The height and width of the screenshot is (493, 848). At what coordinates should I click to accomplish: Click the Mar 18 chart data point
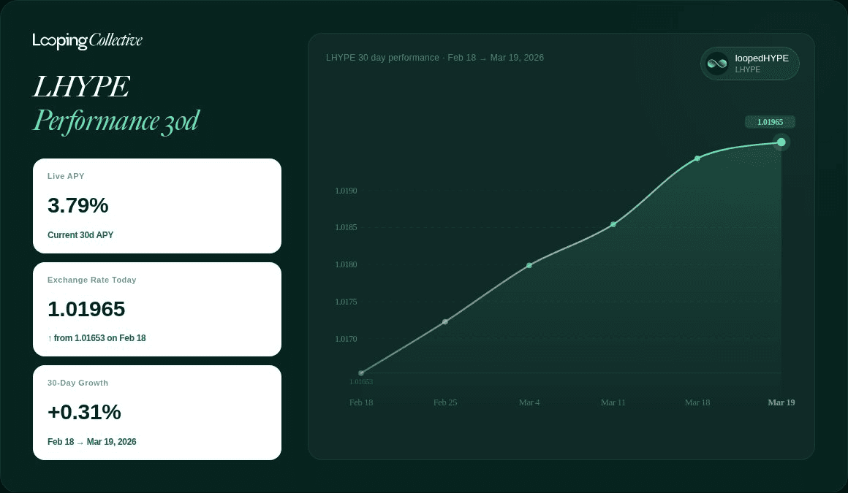pos(697,158)
